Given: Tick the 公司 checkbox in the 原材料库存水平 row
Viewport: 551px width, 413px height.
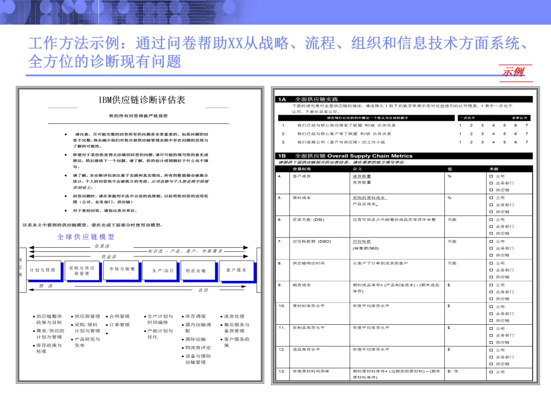Looking at the screenshot, I should (x=491, y=307).
